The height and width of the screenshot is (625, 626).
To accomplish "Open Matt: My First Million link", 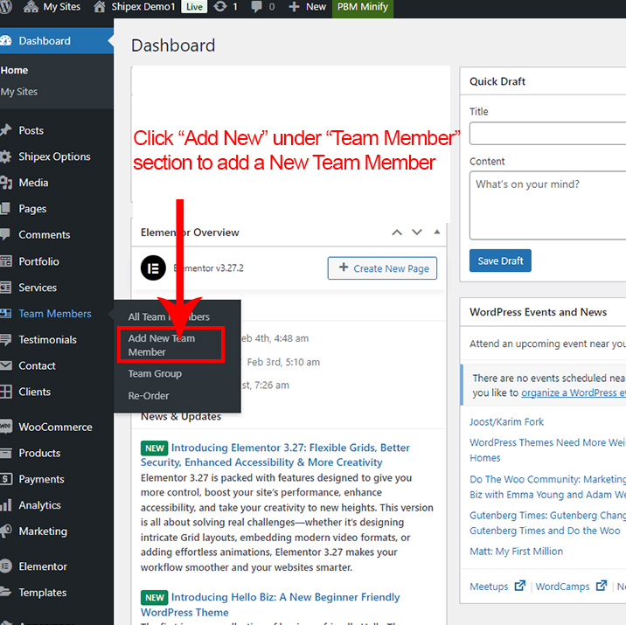I will pyautogui.click(x=516, y=552).
